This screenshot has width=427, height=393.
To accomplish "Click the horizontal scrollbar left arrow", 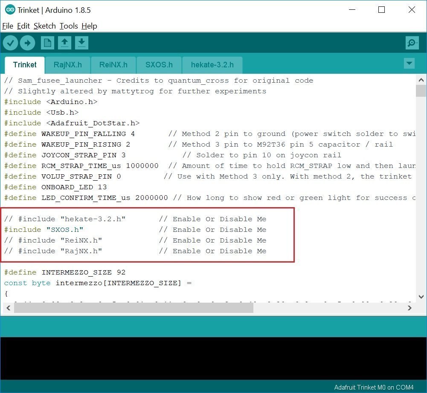I will (8, 308).
